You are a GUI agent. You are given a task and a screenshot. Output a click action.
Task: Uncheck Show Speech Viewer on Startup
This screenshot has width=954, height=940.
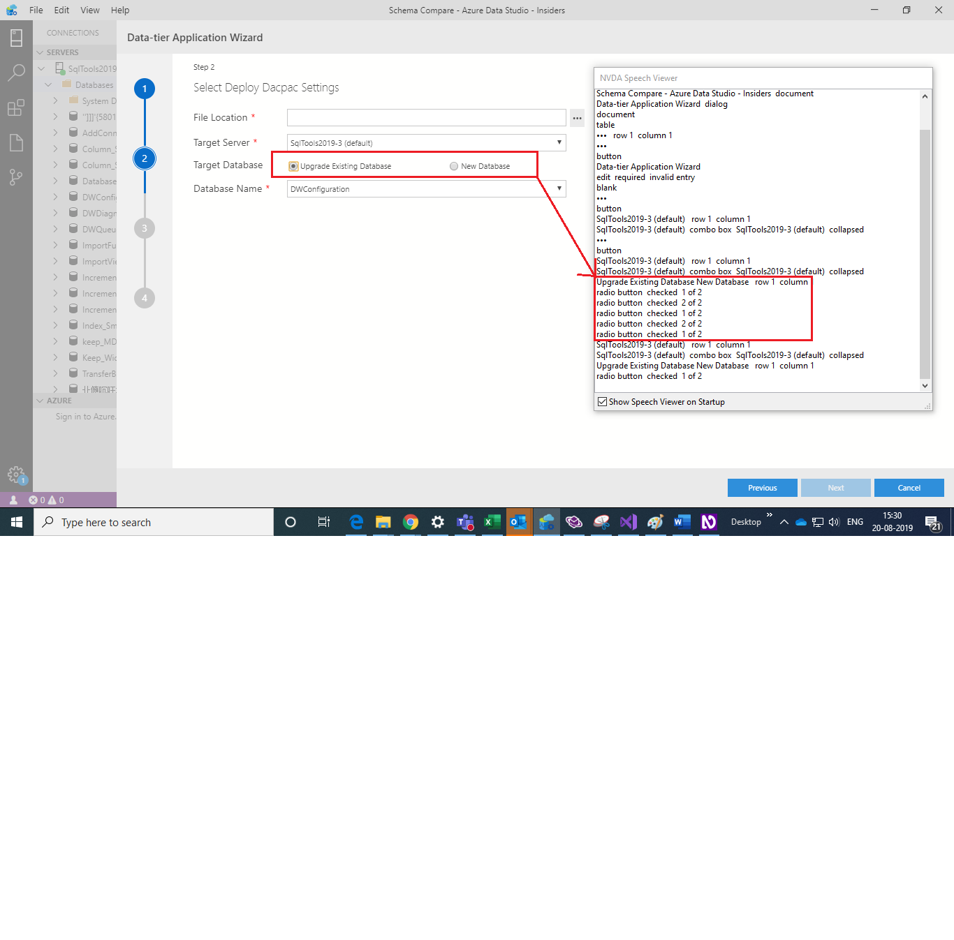(602, 401)
